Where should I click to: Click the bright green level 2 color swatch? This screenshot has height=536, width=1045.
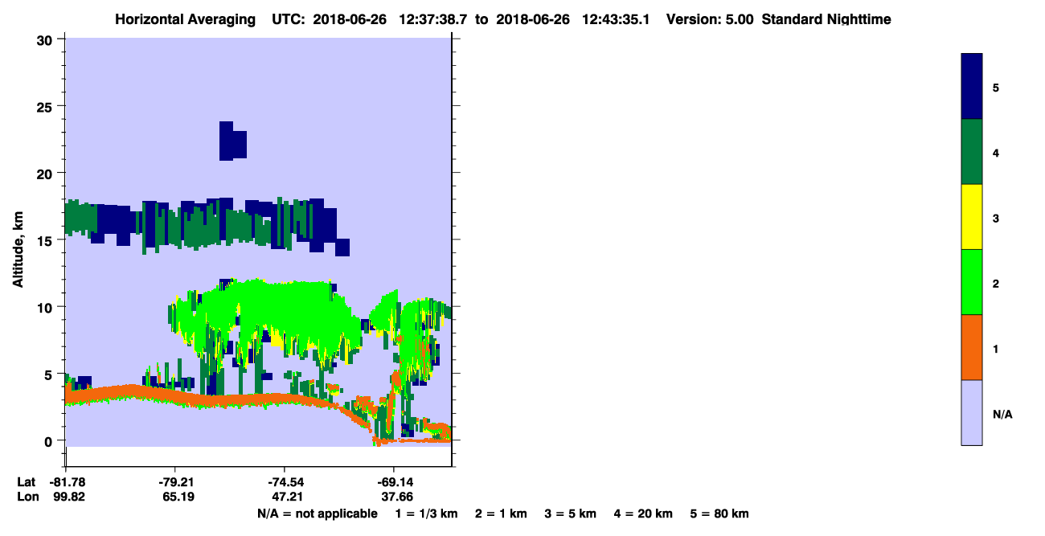(x=972, y=282)
